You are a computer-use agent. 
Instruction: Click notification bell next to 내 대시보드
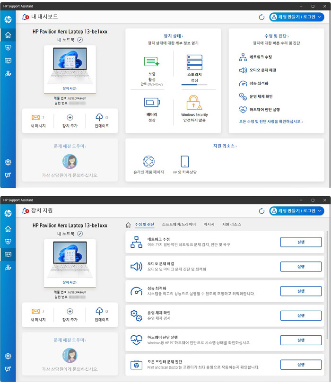(x=26, y=17)
